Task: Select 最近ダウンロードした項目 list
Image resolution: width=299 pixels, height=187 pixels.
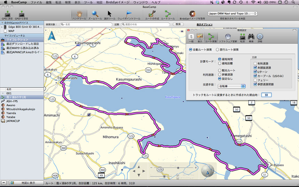Action: point(22,44)
